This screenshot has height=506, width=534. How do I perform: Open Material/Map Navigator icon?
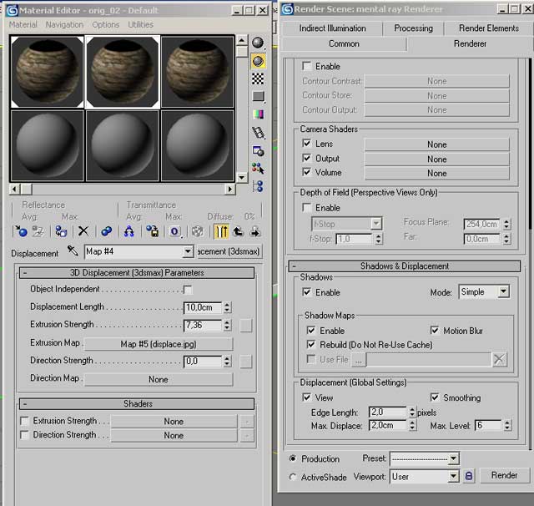coord(258,186)
